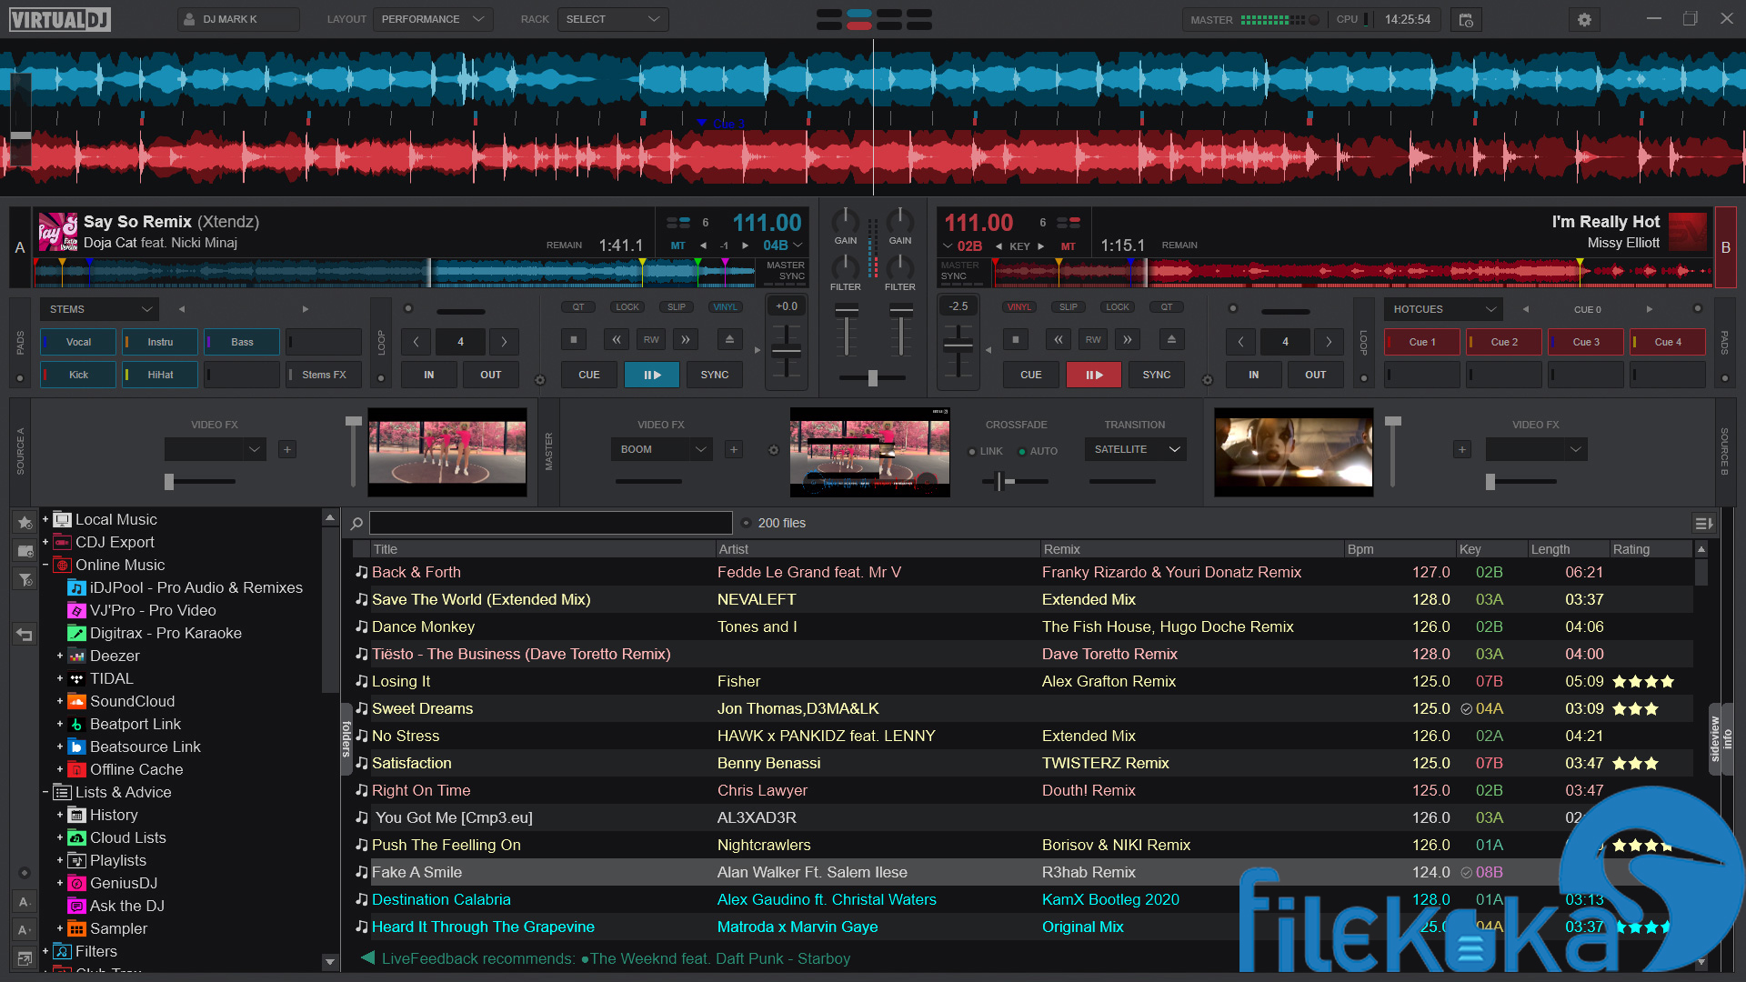Screen dimensions: 1746x982
Task: Click deck B play/pause button
Action: point(1094,375)
